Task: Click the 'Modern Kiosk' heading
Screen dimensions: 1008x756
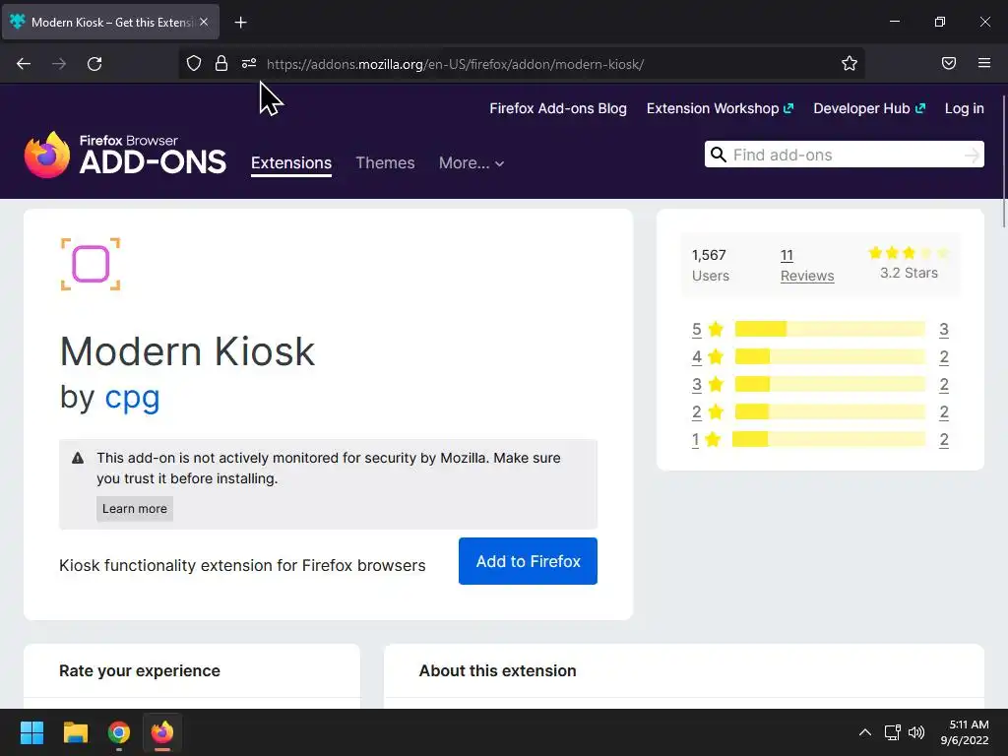Action: point(187,351)
